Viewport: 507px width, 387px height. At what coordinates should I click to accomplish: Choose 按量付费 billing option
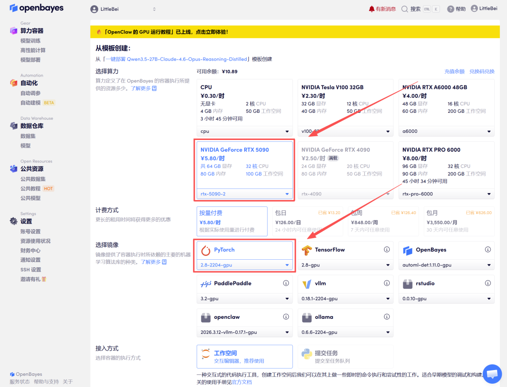232,221
